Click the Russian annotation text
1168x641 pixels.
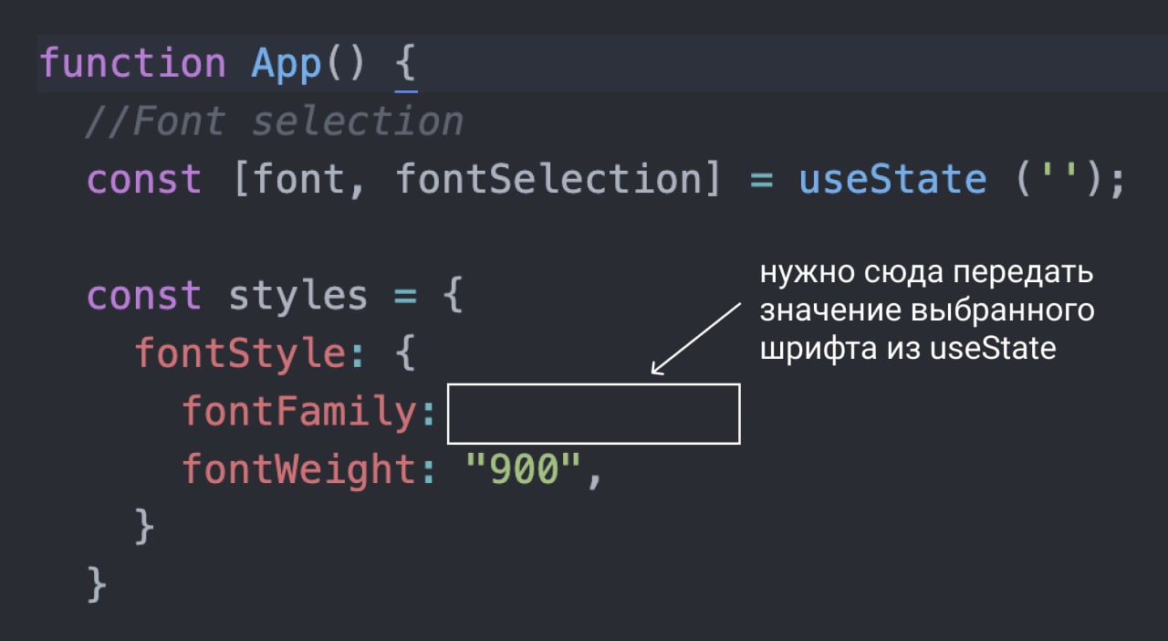point(926,311)
